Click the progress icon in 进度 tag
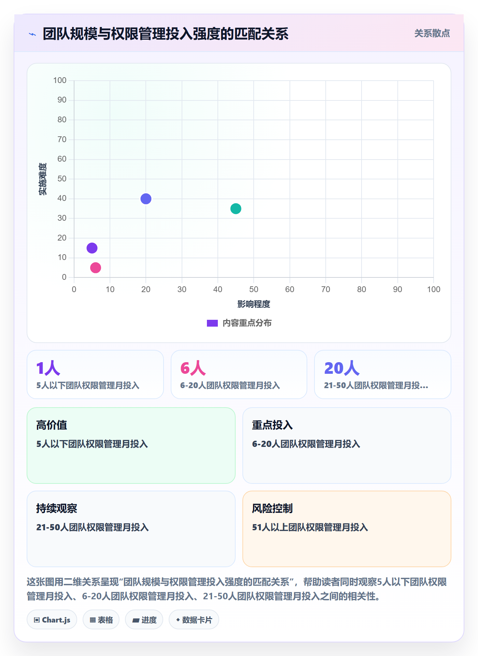The image size is (478, 656). [x=136, y=620]
